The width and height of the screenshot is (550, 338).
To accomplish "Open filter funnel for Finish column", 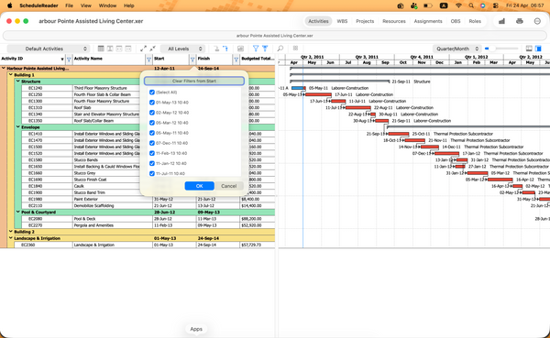I will pos(236,60).
